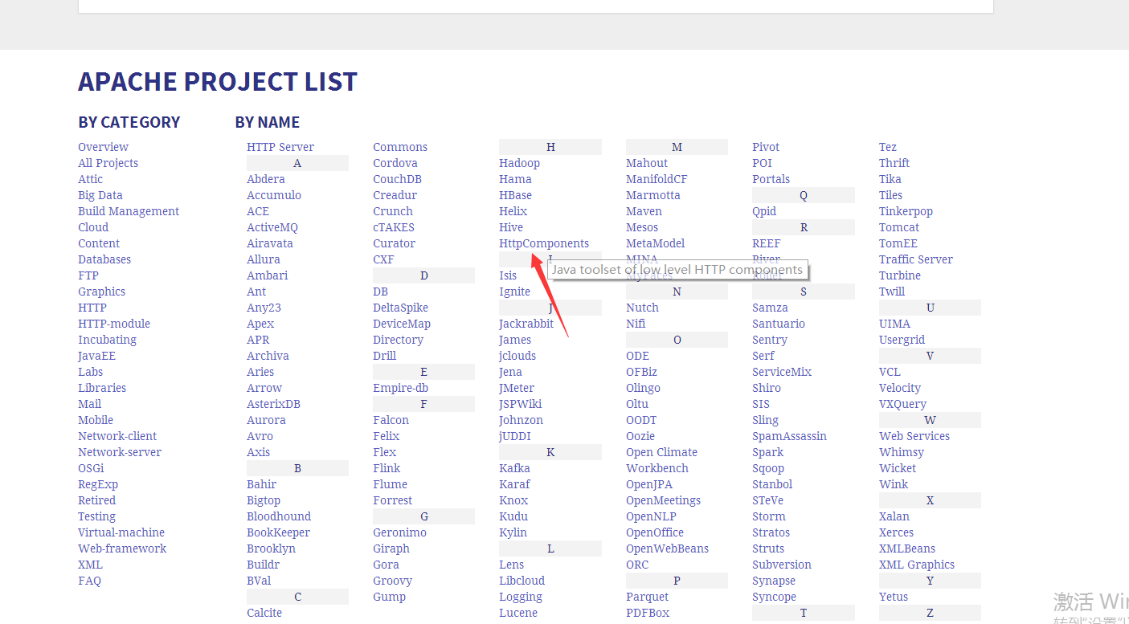Screen dimensions: 1129x624
Task: Open the Maven project link
Action: click(644, 211)
